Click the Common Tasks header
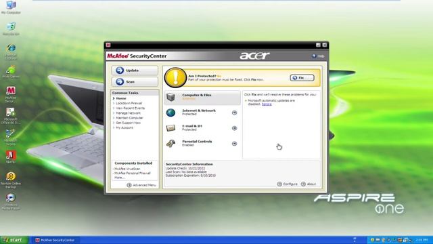The image size is (433, 244). pos(135,93)
